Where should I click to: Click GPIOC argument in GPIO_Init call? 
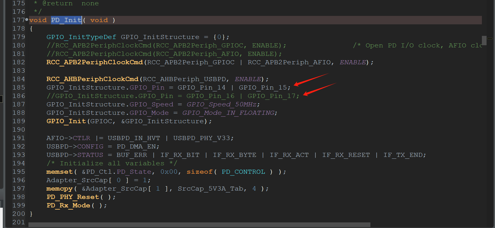coord(101,121)
